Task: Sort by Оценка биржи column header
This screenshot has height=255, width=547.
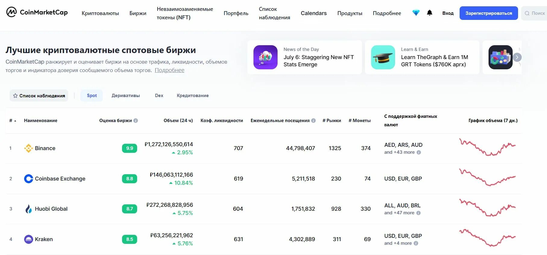Action: tap(115, 121)
